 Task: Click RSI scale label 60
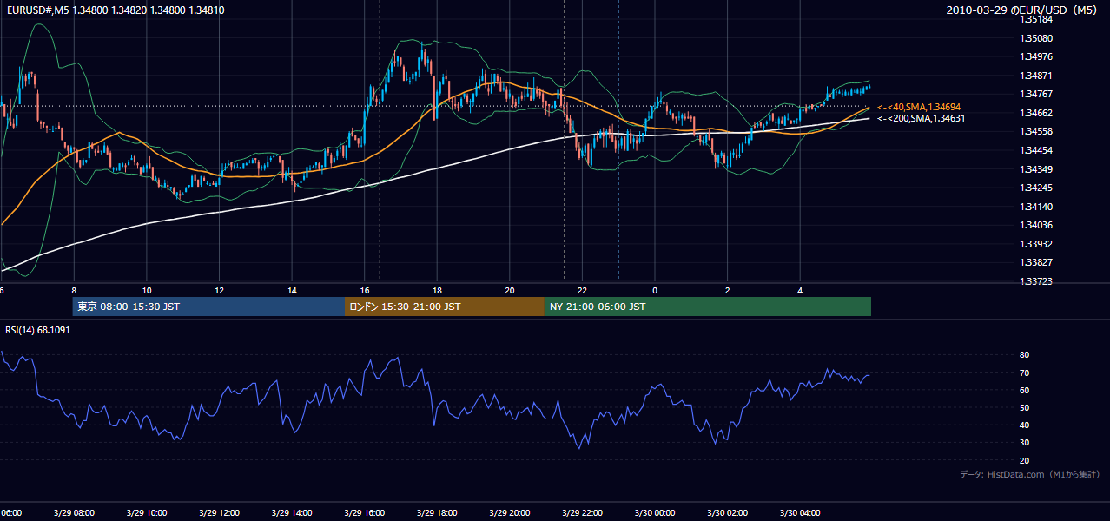coord(1025,391)
